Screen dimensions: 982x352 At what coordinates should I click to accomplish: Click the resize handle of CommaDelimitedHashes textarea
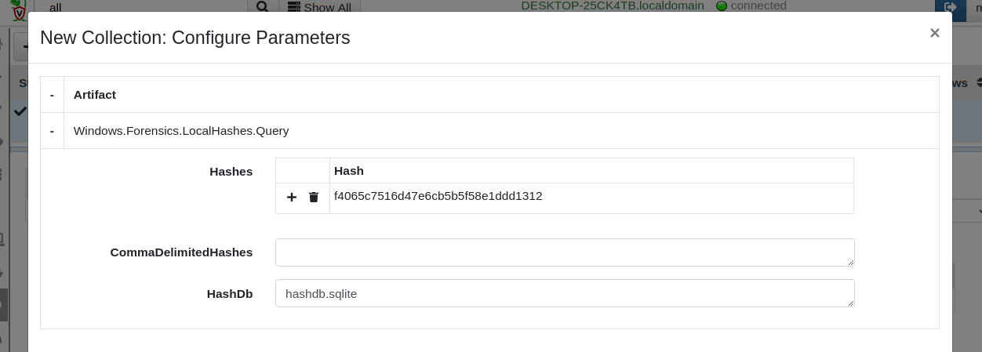(x=850, y=262)
